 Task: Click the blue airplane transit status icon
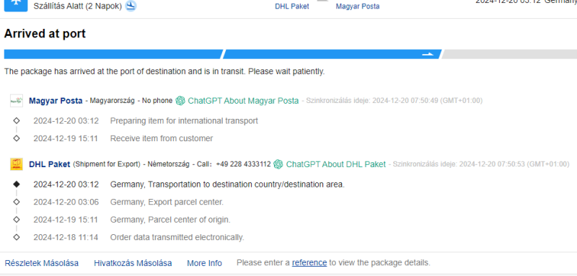(15, 4)
